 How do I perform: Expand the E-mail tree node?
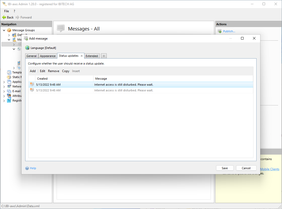click(4, 91)
